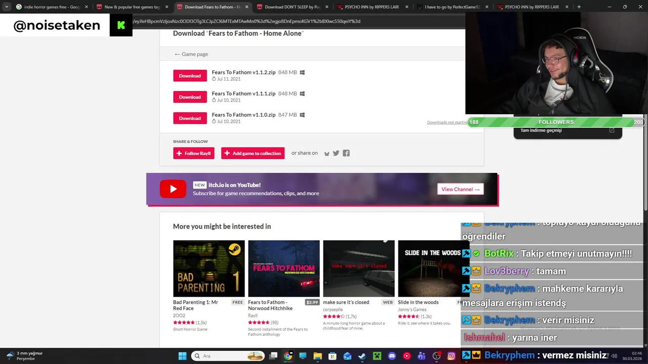The height and width of the screenshot is (364, 648).
Task: Share on Twitter icon
Action: pos(336,153)
